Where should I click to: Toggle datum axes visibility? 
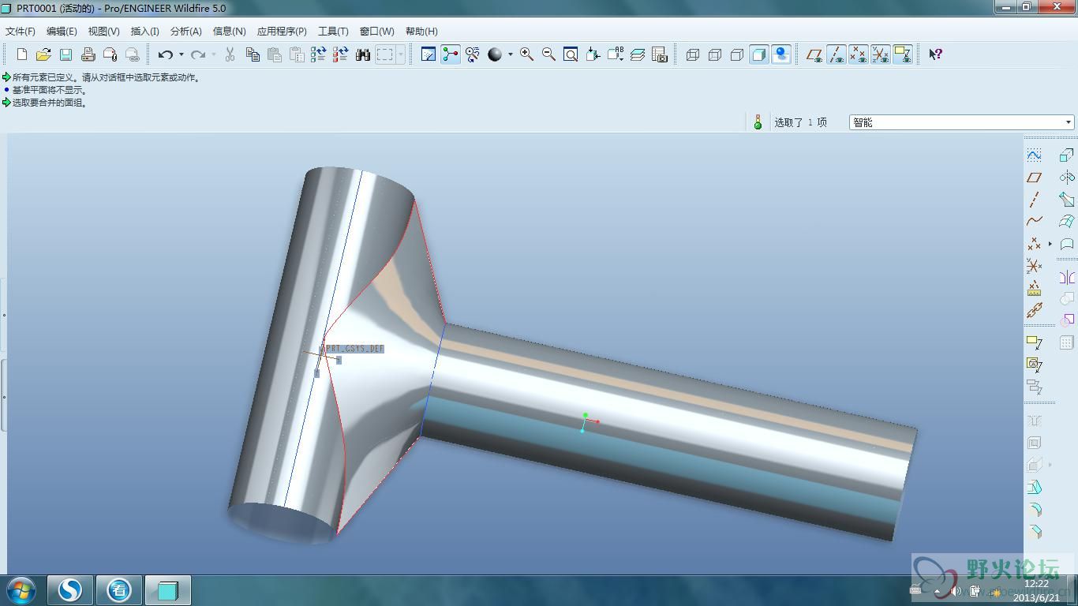tap(837, 54)
